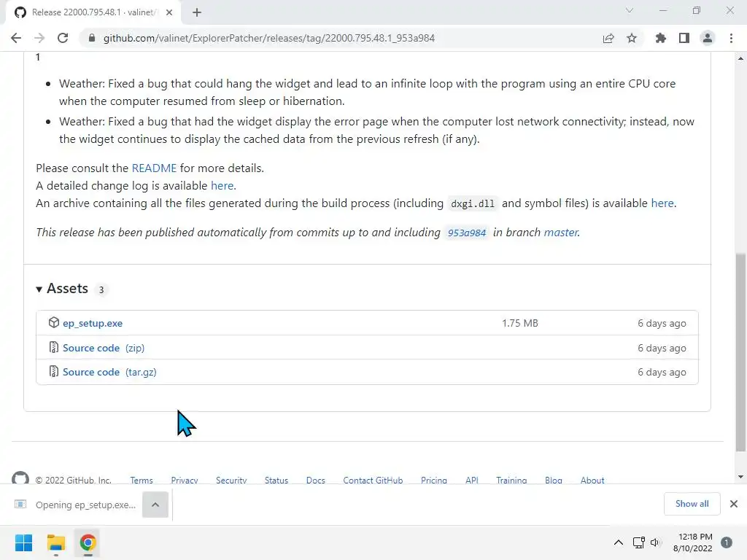Open the master branch link

tap(561, 233)
